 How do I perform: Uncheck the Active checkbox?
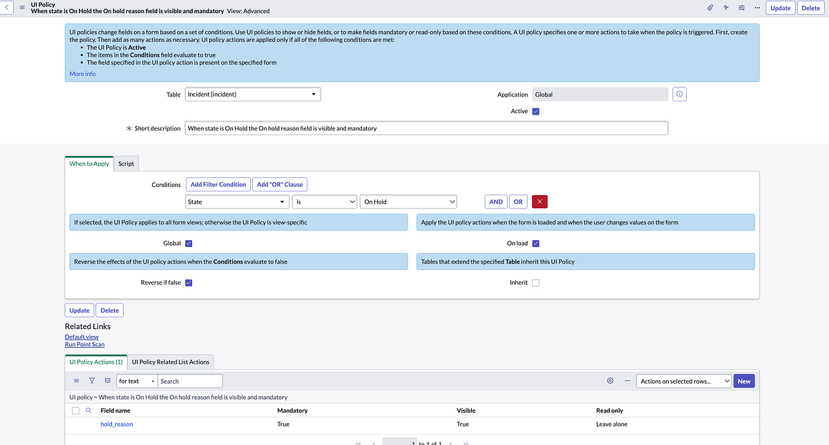[534, 110]
